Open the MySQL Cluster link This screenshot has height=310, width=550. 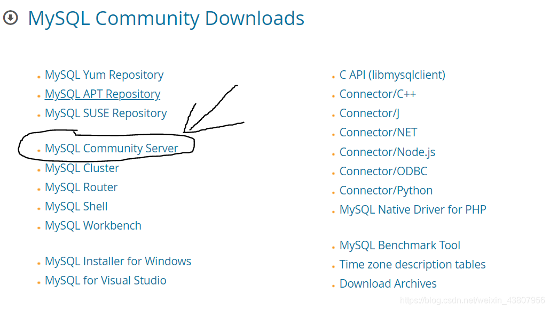pos(82,168)
